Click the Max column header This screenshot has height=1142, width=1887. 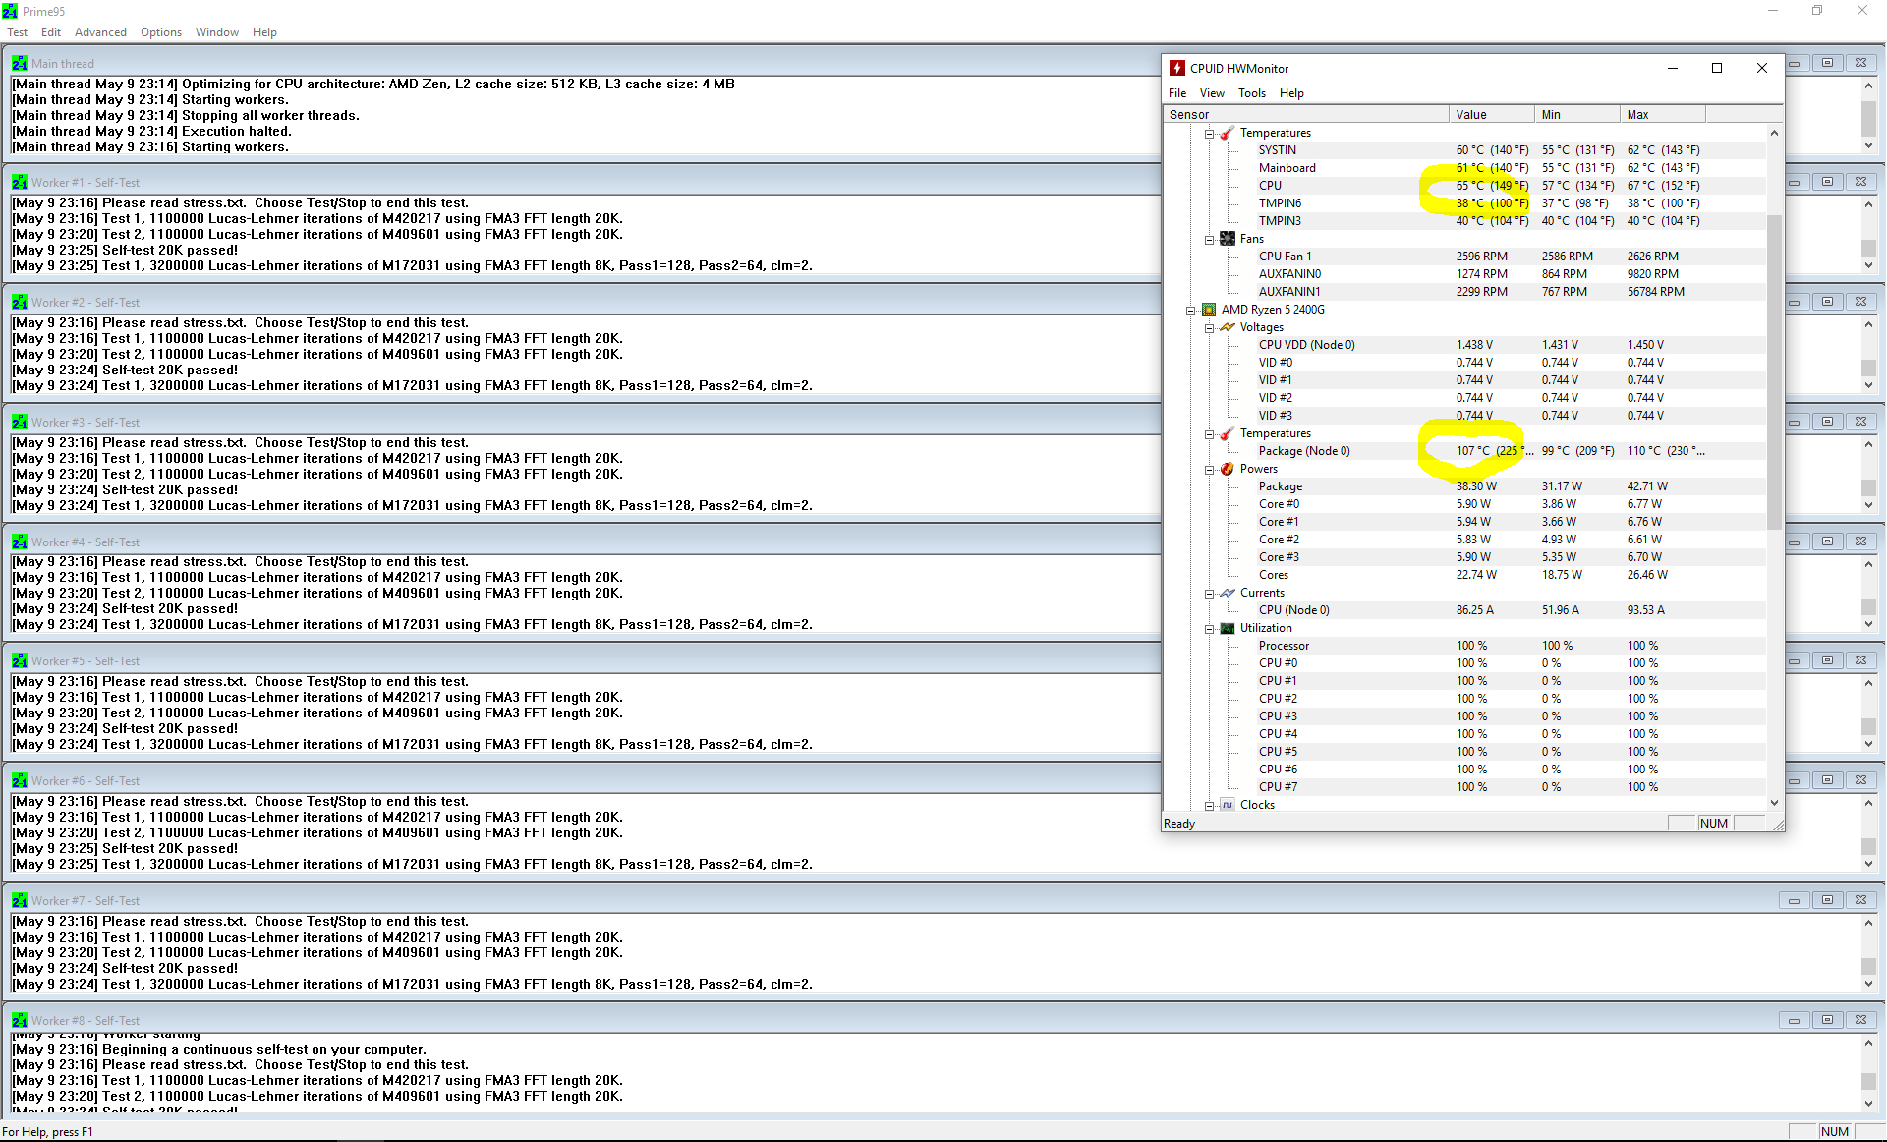(1661, 114)
